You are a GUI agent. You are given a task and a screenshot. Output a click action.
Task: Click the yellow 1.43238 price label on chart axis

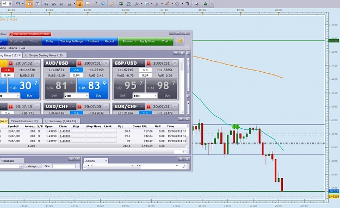[333, 197]
